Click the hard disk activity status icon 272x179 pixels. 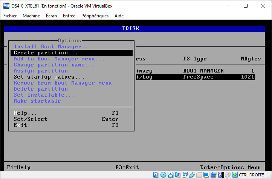point(156,175)
